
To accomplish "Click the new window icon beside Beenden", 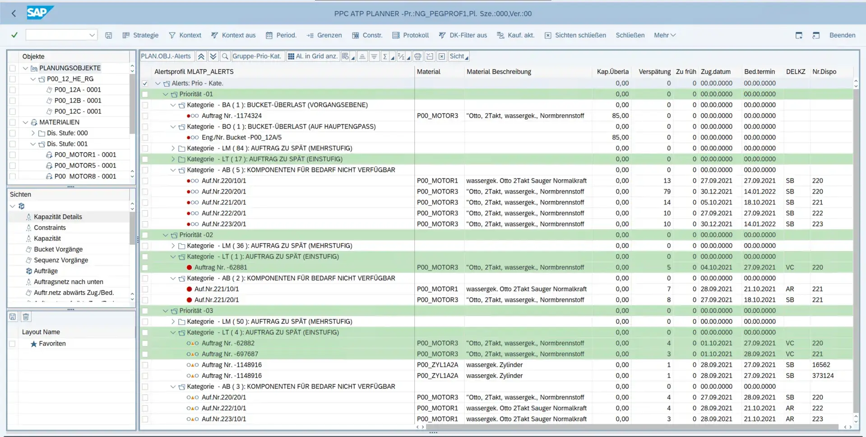I will [816, 35].
